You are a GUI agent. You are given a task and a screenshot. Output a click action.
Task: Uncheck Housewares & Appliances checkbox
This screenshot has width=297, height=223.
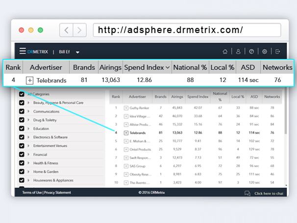click(22, 180)
